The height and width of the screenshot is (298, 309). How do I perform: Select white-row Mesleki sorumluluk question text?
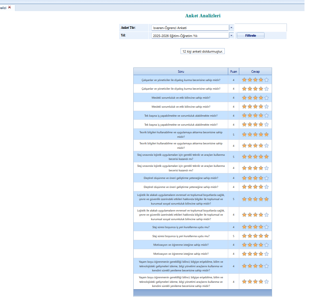(181, 107)
